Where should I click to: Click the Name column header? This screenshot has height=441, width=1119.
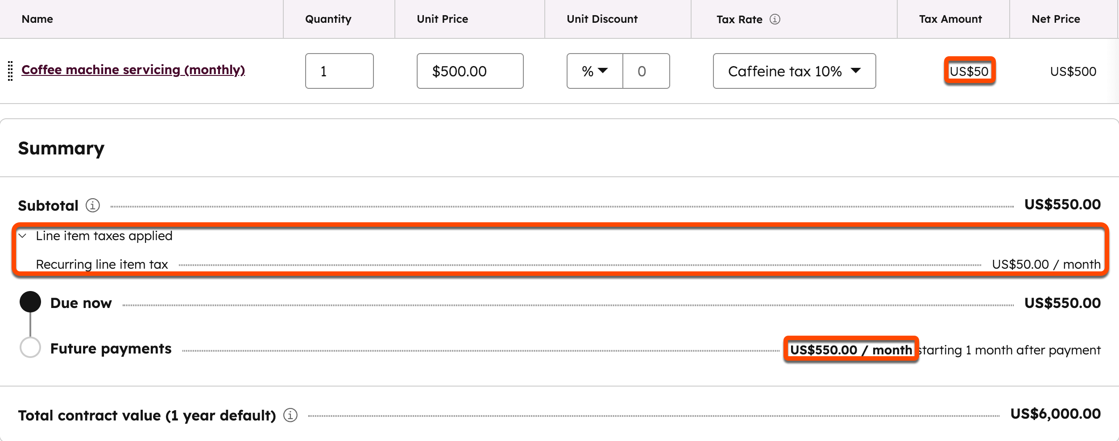coord(37,19)
